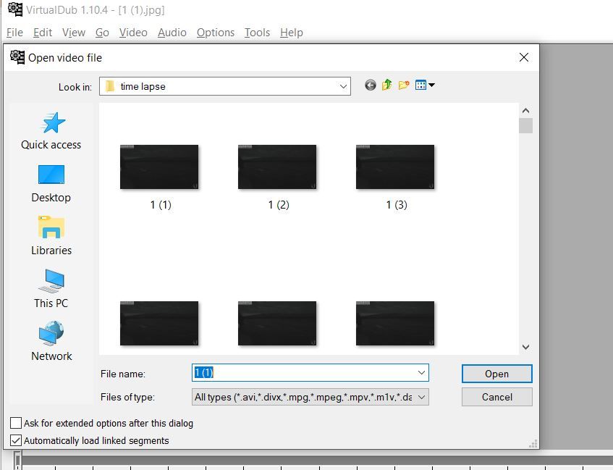Click the Open button
Image resolution: width=613 pixels, height=470 pixels.
[496, 374]
